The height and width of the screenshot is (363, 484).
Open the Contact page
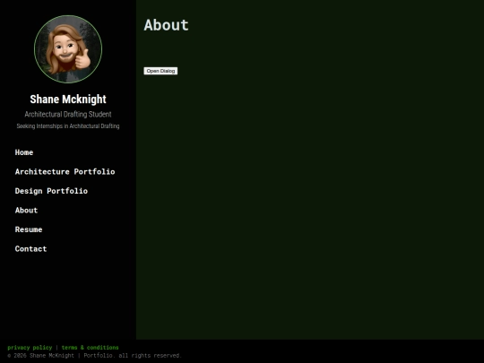[30, 249]
